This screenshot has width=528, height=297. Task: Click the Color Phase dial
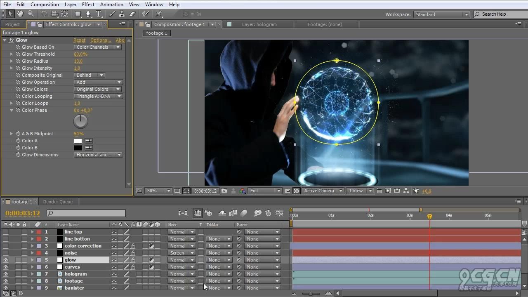[80, 121]
